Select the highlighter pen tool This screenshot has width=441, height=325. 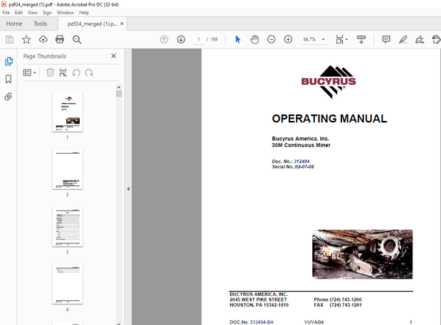[403, 39]
